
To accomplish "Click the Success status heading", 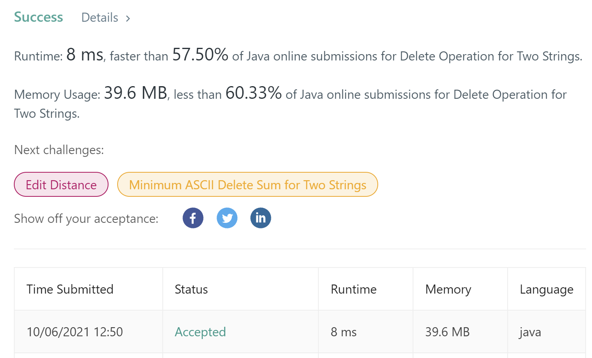I will [x=38, y=17].
